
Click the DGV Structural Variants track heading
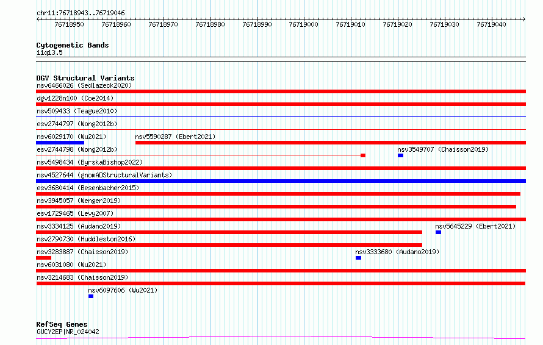(85, 78)
